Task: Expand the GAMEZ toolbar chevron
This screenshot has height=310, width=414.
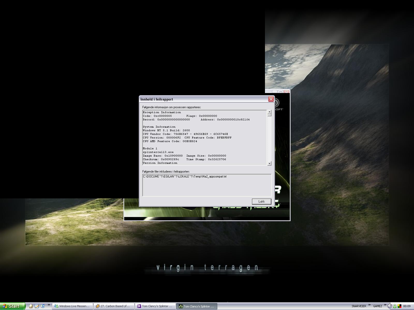Action: tap(385, 305)
